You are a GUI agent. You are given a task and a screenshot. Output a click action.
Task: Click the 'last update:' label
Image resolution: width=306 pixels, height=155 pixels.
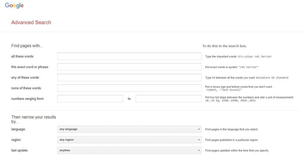[20, 150]
